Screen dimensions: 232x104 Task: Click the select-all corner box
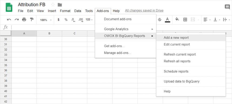(6, 33)
